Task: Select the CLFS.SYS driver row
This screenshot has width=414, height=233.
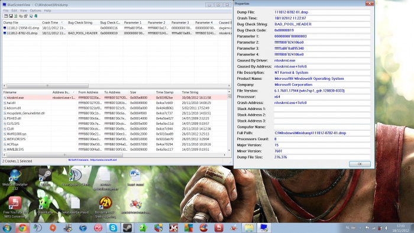Action: [x=115, y=124]
